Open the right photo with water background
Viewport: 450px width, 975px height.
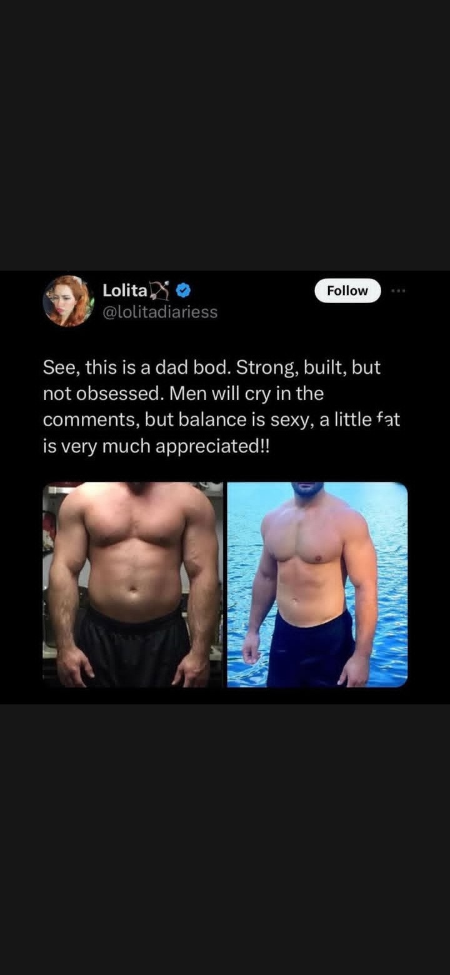click(x=317, y=584)
